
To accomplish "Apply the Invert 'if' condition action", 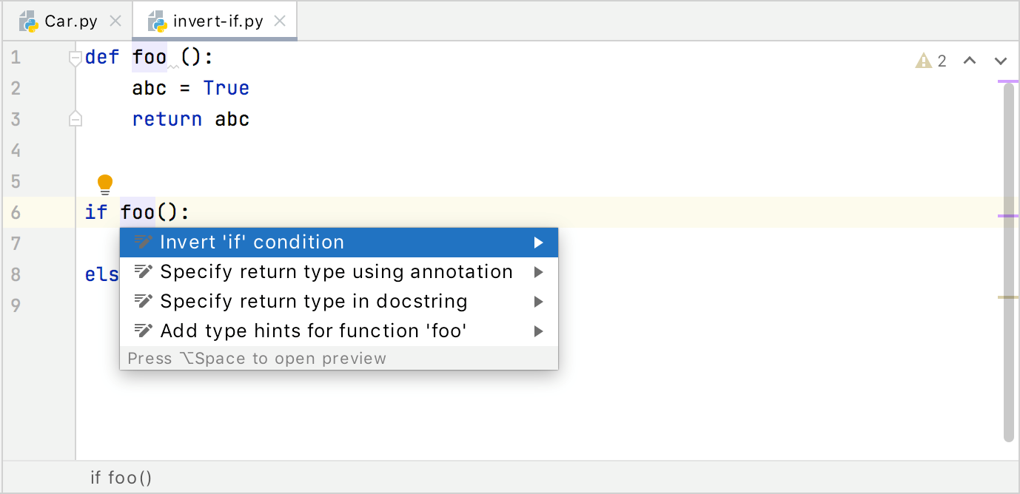I will click(252, 242).
